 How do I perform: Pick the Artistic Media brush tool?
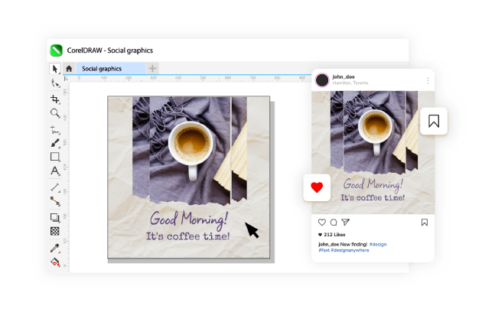point(55,142)
